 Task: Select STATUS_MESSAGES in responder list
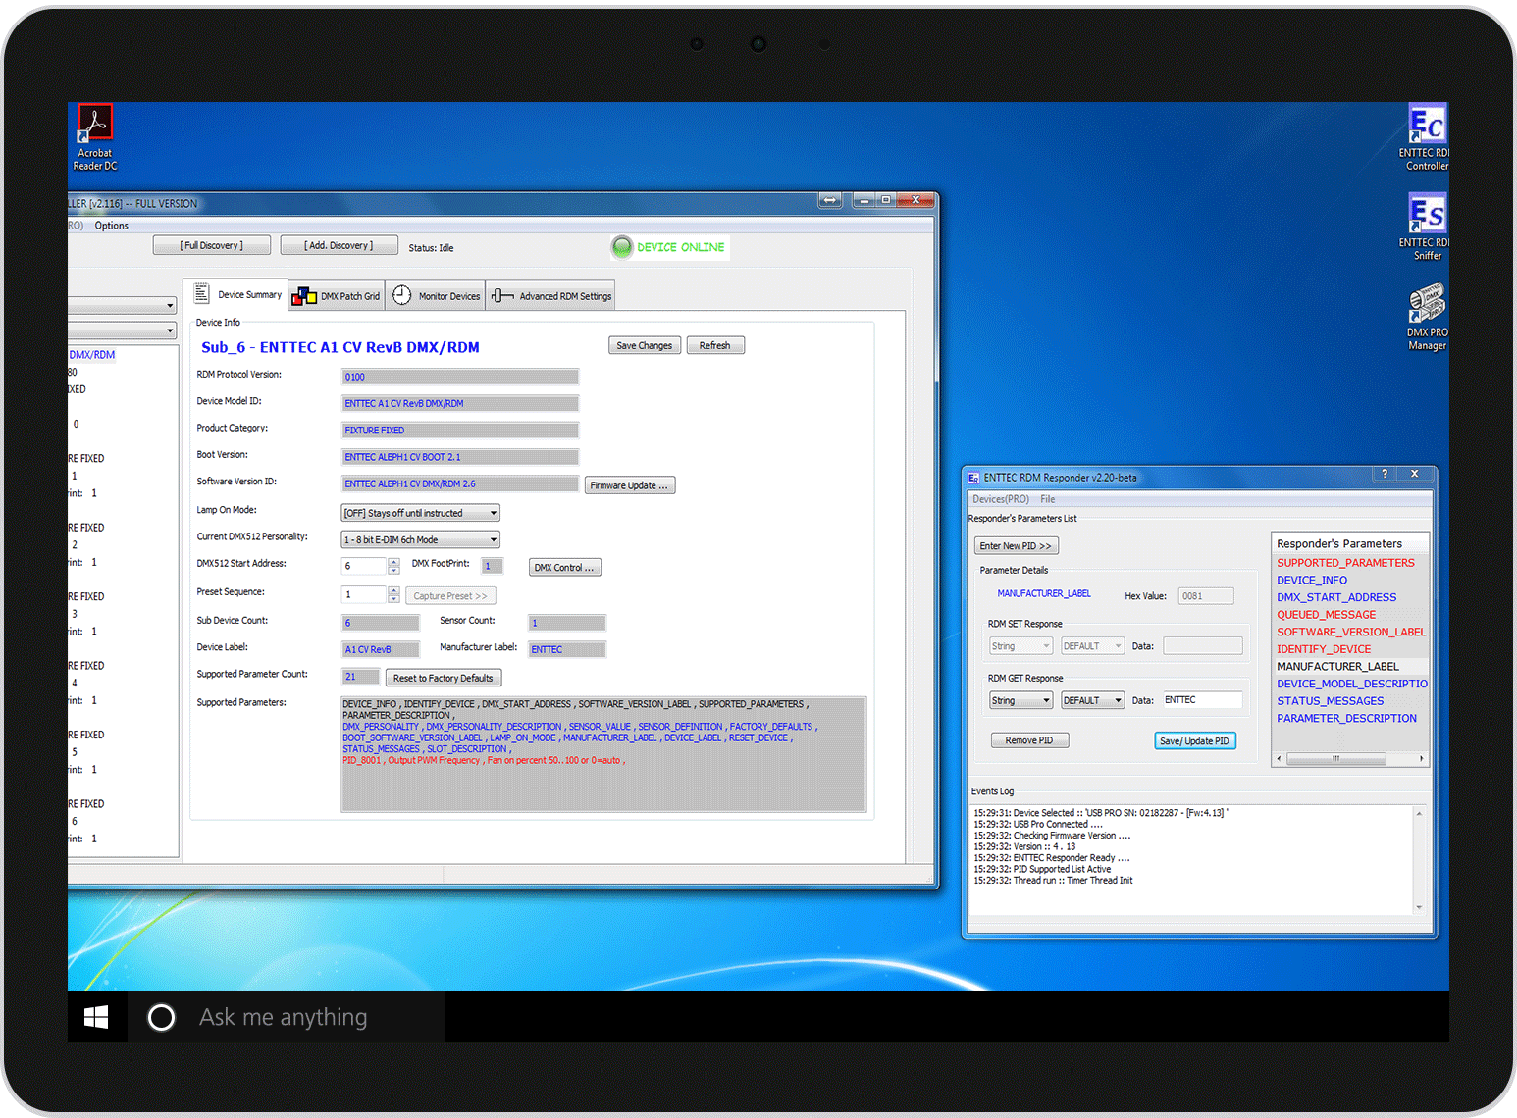click(1330, 701)
